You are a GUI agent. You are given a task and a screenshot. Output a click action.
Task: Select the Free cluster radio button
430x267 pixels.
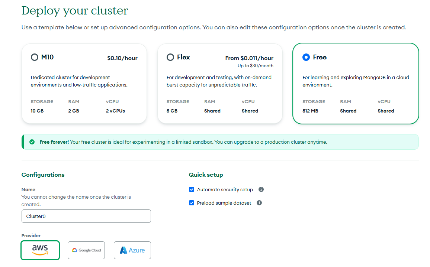[306, 57]
